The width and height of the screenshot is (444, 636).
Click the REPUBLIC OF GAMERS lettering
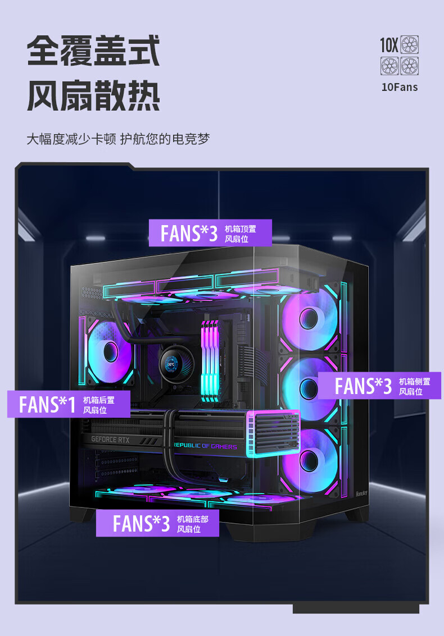tap(205, 446)
